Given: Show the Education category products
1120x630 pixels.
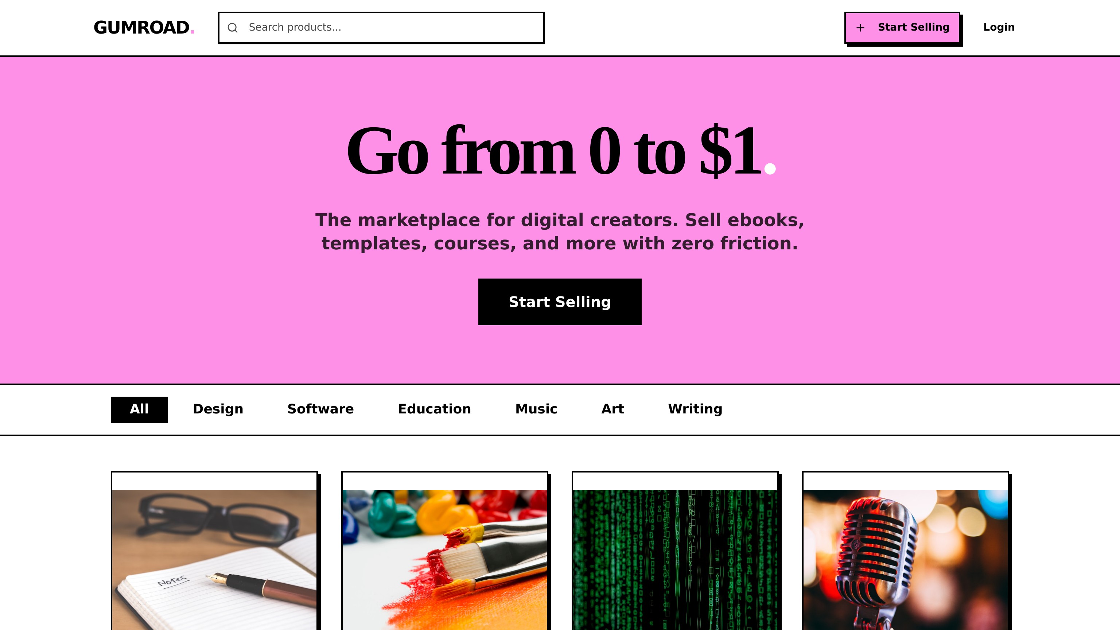Looking at the screenshot, I should [x=434, y=409].
